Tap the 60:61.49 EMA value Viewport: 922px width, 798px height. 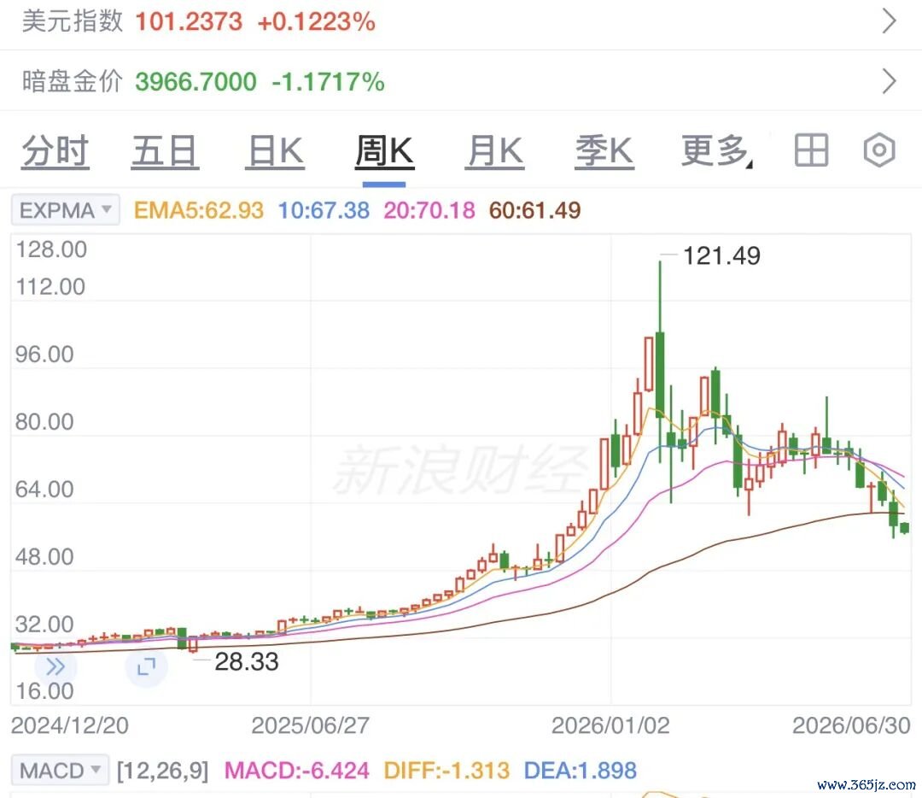click(x=534, y=210)
